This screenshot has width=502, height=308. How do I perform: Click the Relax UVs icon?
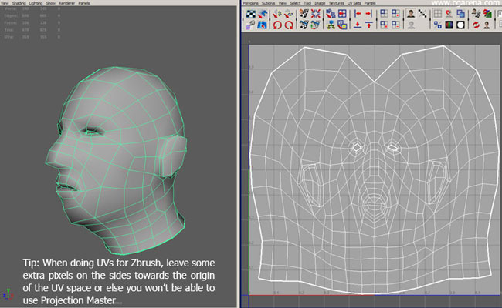pyautogui.click(x=342, y=25)
